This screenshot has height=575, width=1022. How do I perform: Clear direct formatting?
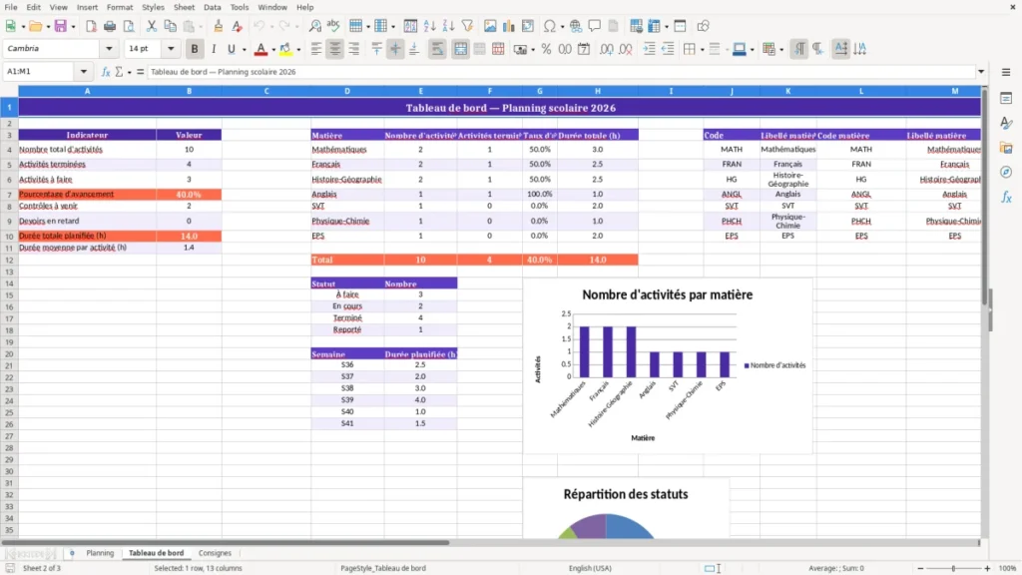point(238,26)
